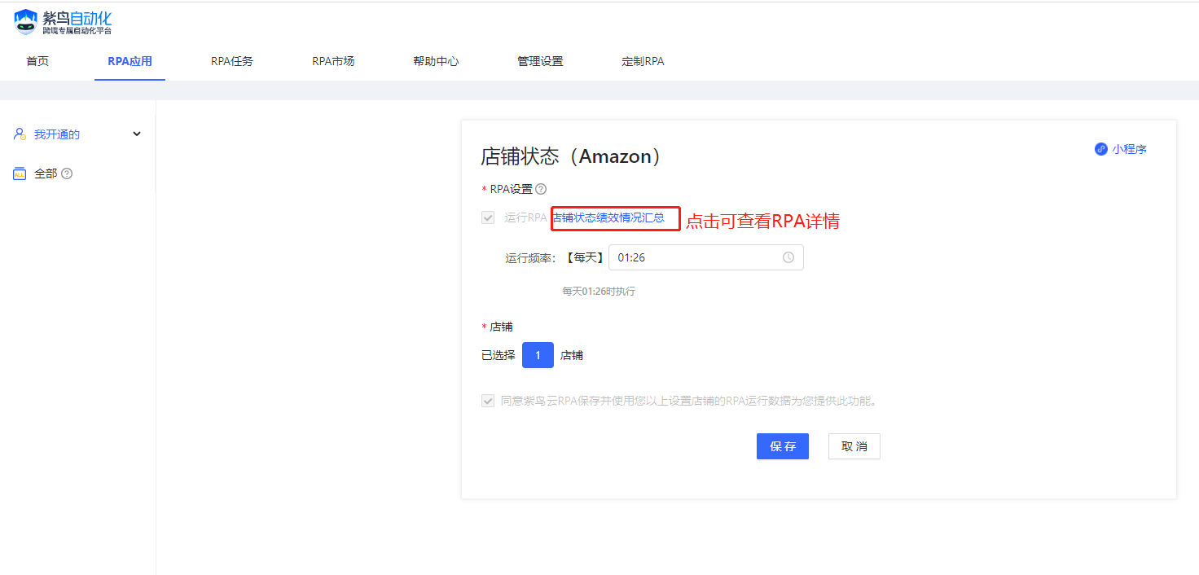The width and height of the screenshot is (1199, 575).
Task: Click the 01:26 run time input field
Action: pos(706,257)
